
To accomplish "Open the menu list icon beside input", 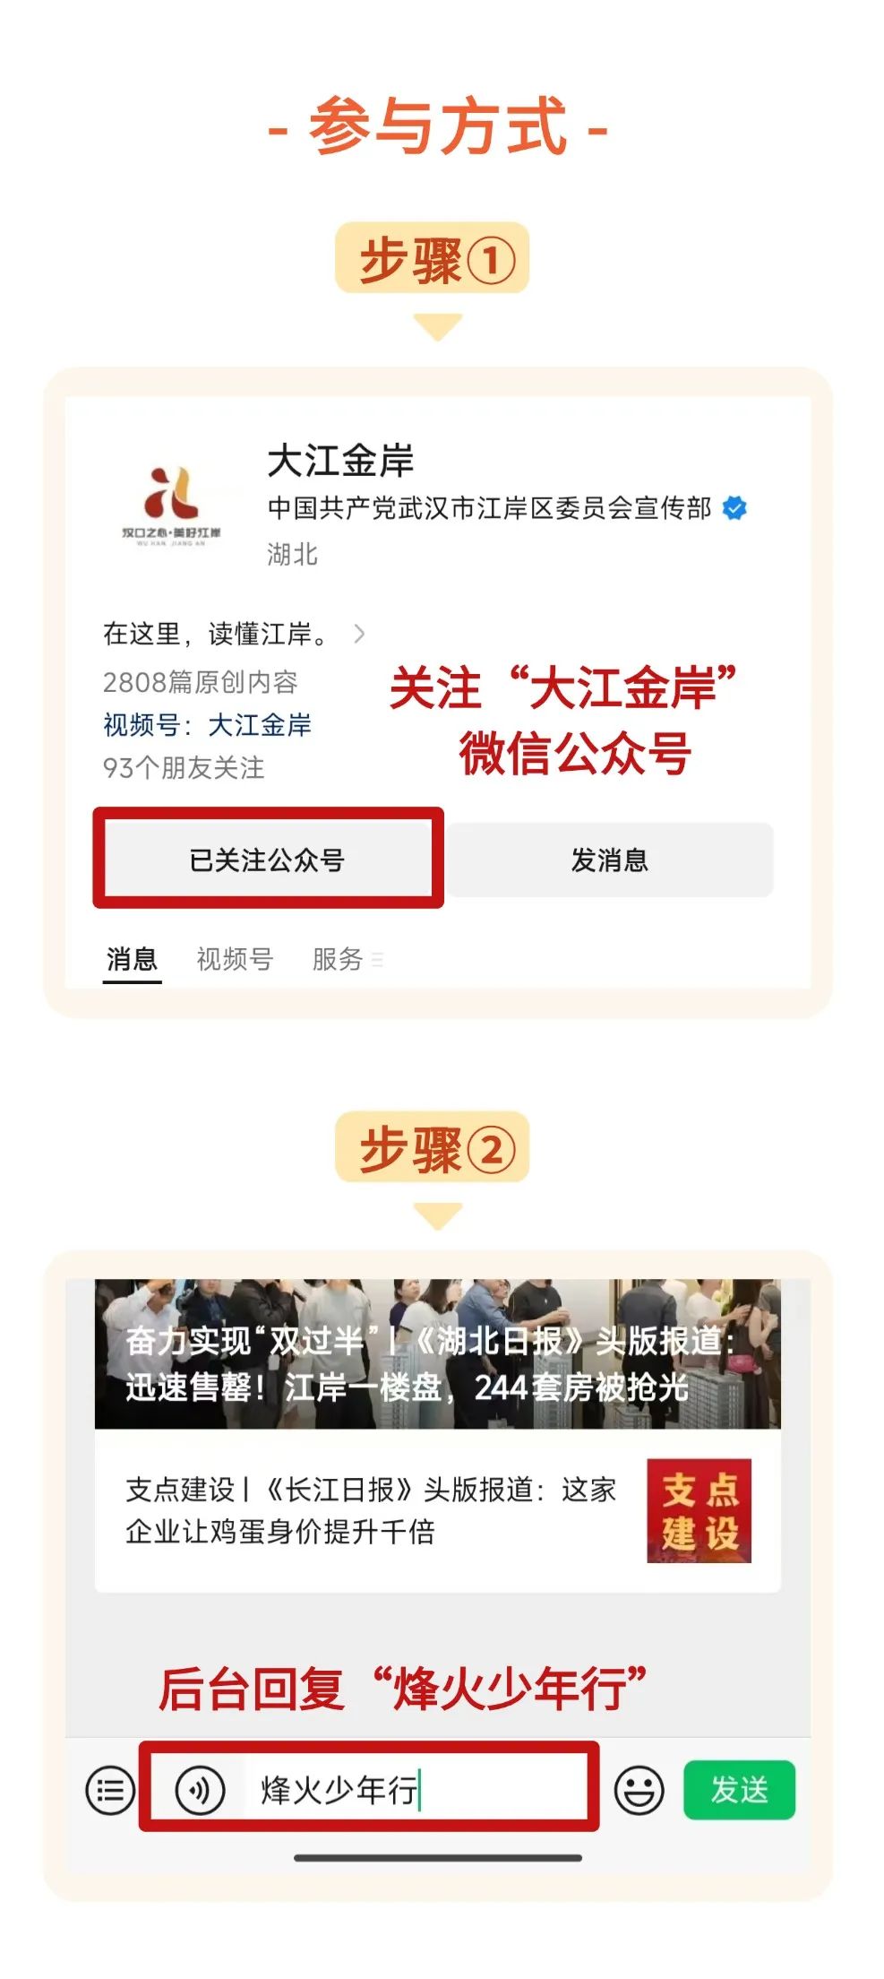I will [109, 1793].
